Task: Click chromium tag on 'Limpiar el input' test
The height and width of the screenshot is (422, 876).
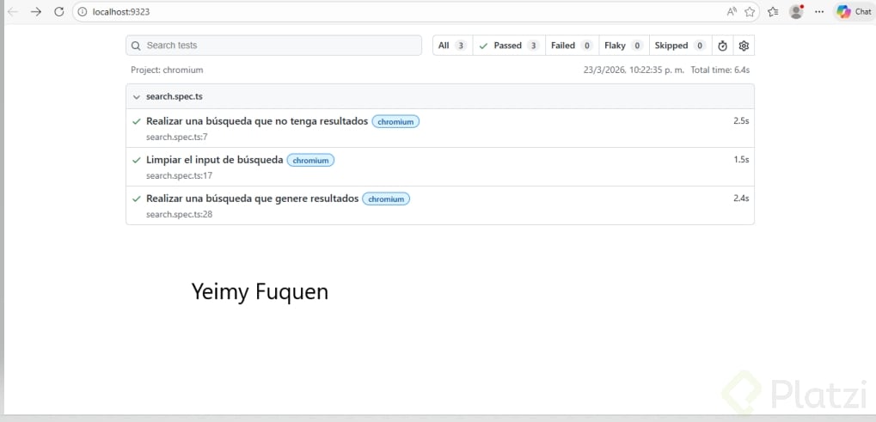Action: coord(310,160)
